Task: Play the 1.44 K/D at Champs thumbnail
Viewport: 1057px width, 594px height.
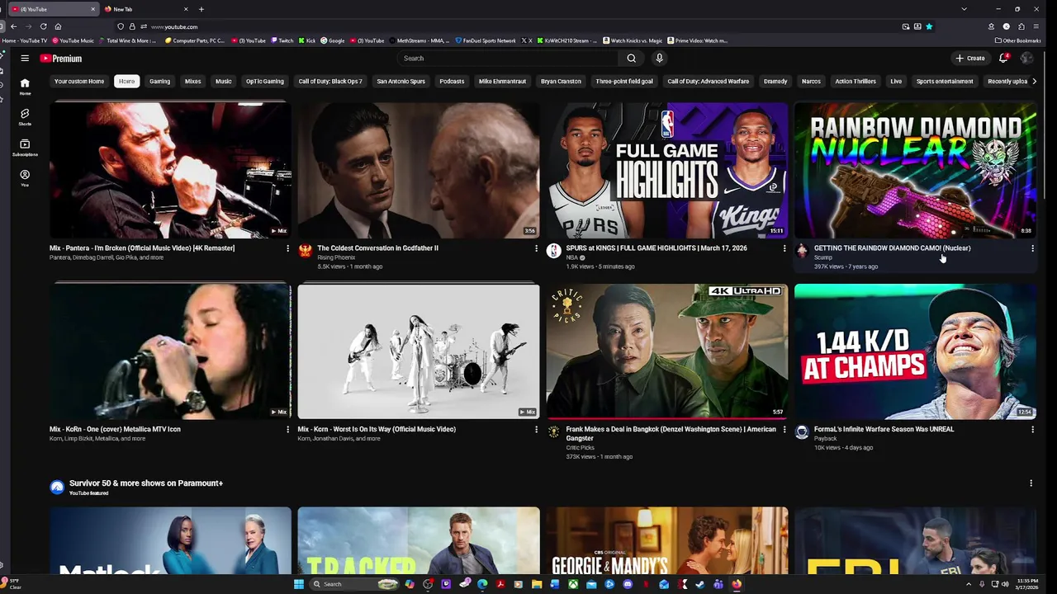Action: [x=915, y=351]
